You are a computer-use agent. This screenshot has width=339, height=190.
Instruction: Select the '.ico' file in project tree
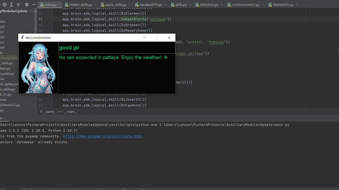[x=2, y=79]
